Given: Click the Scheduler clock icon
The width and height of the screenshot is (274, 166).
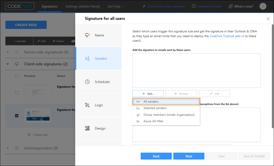Looking at the screenshot, I should (87, 81).
